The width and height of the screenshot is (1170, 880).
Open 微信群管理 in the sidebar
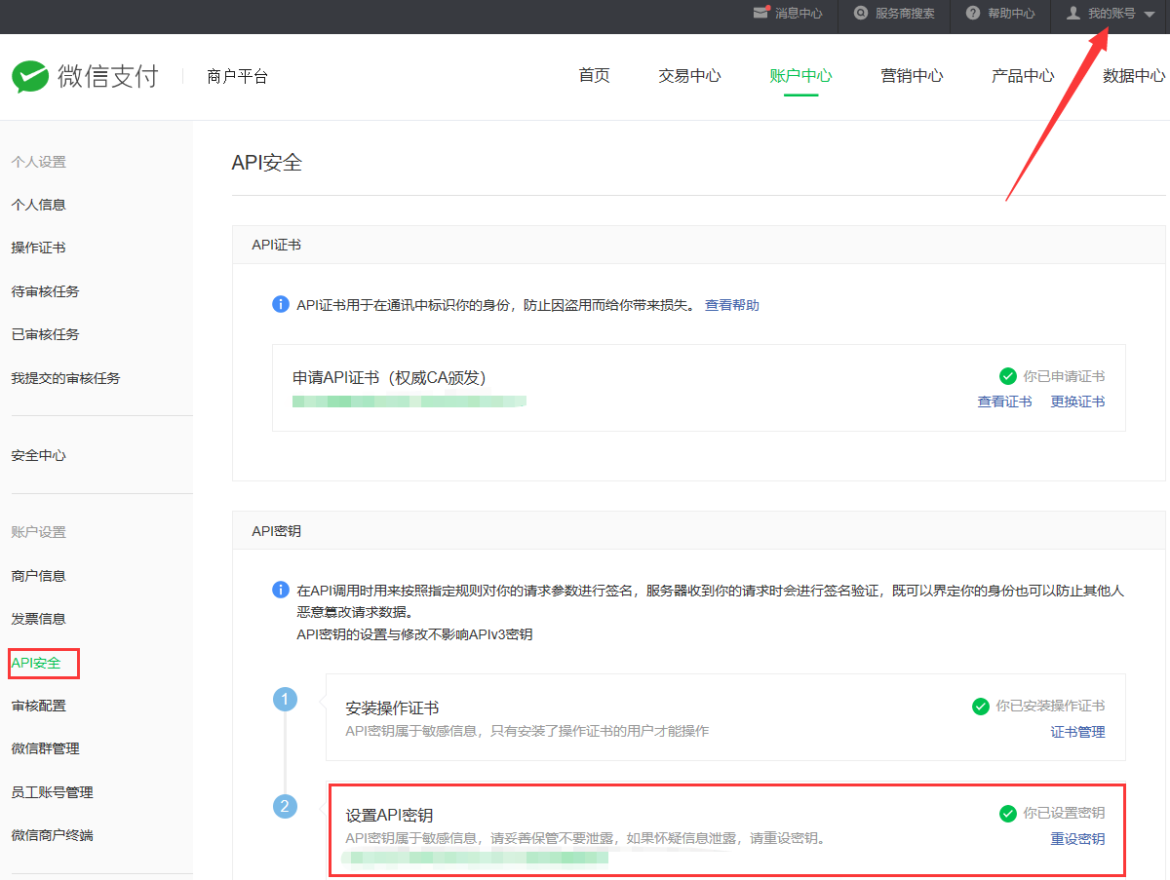(45, 748)
